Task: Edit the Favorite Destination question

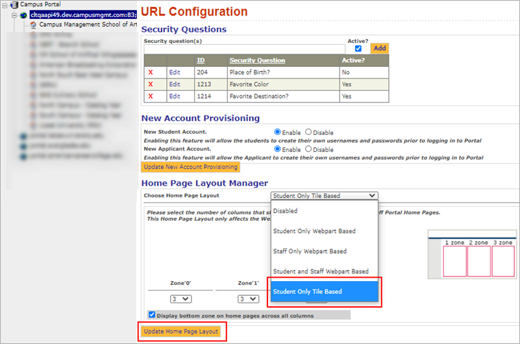Action: coord(175,96)
